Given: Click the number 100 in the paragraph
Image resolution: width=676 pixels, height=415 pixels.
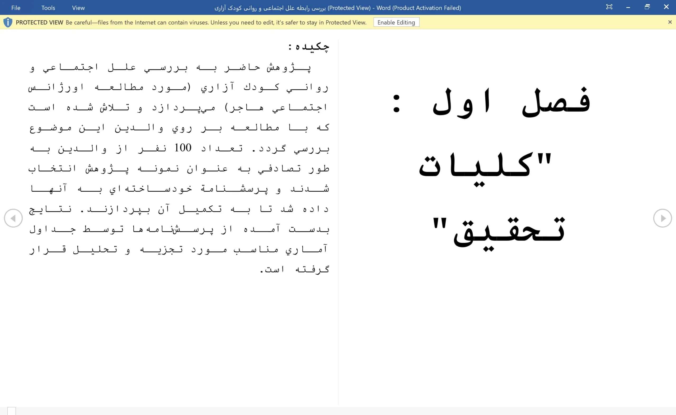Looking at the screenshot, I should tap(183, 148).
